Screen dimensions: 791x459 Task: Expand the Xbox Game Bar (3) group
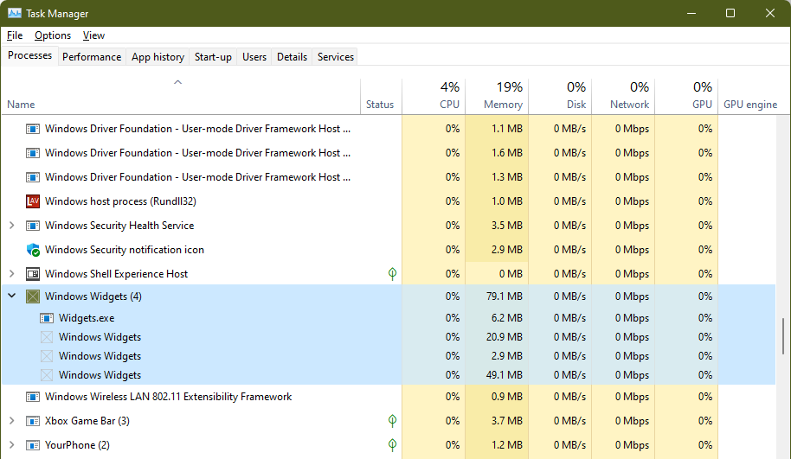pyautogui.click(x=11, y=421)
